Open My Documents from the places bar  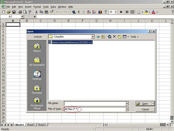tap(37, 61)
